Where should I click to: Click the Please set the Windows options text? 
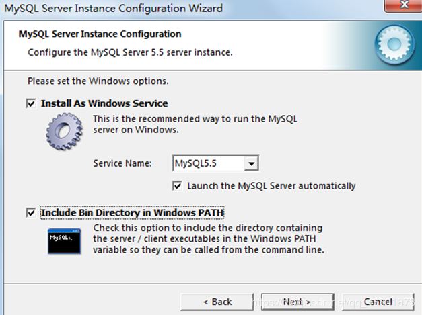[98, 81]
